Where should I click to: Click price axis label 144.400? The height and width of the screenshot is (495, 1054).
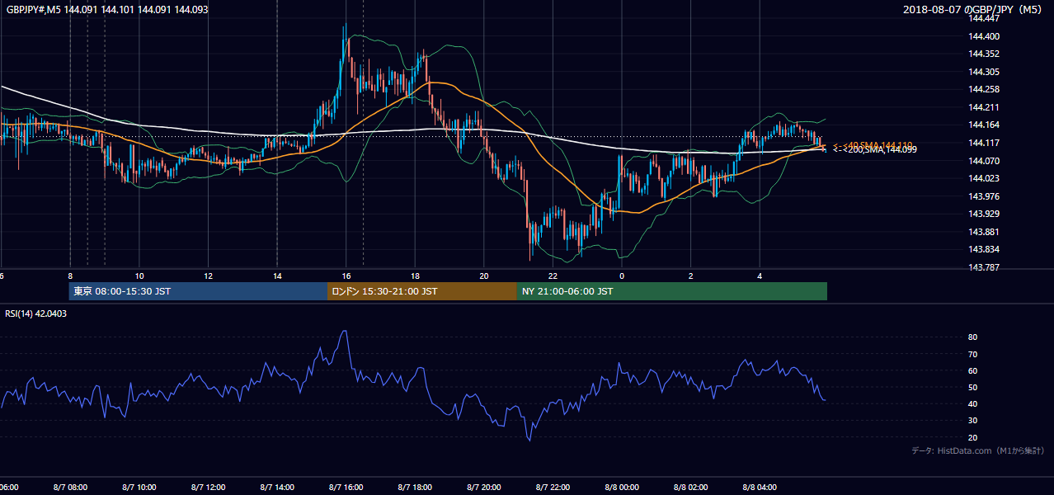tap(985, 36)
